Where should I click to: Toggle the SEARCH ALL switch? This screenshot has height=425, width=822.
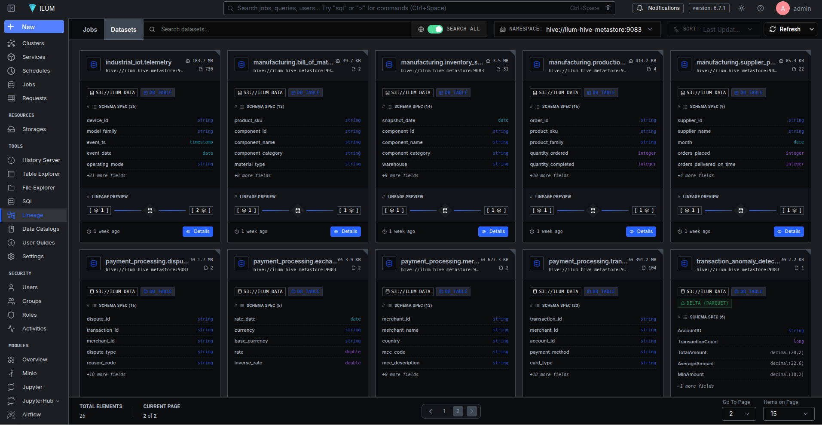pyautogui.click(x=435, y=29)
